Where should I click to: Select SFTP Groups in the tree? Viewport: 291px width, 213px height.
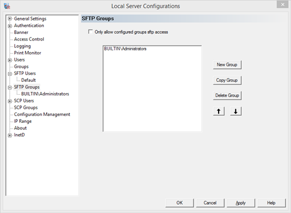(27, 87)
